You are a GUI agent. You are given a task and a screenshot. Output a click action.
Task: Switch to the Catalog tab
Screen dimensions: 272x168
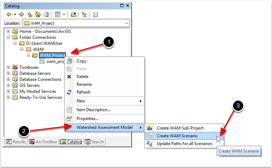coord(71,142)
